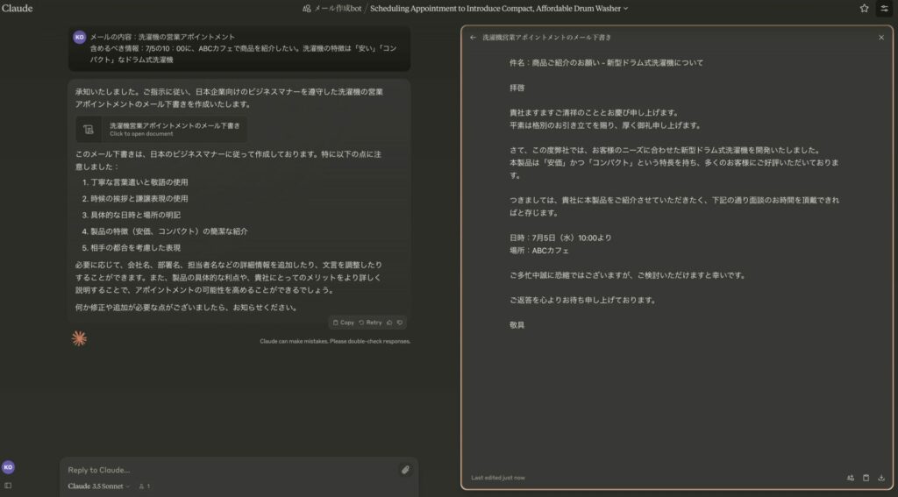This screenshot has height=497, width=898.
Task: Open the 洗濯機営業アポイントメントのメール下書き document card
Action: (x=161, y=130)
